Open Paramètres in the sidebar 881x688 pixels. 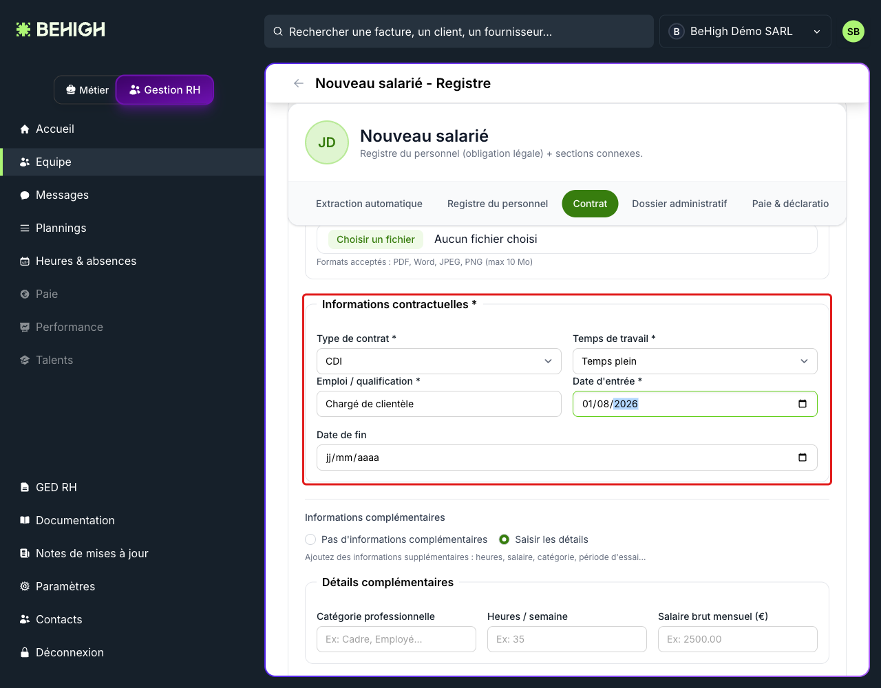(x=132, y=586)
